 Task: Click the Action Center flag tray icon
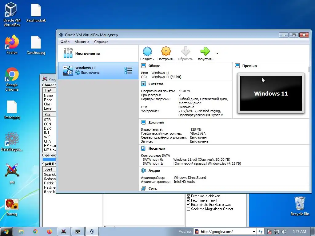pos(269,232)
